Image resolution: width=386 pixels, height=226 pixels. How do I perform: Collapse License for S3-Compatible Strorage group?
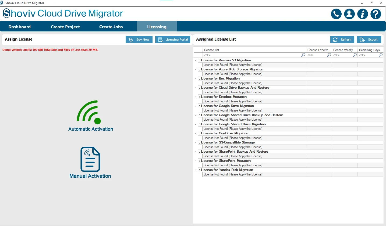pyautogui.click(x=196, y=142)
